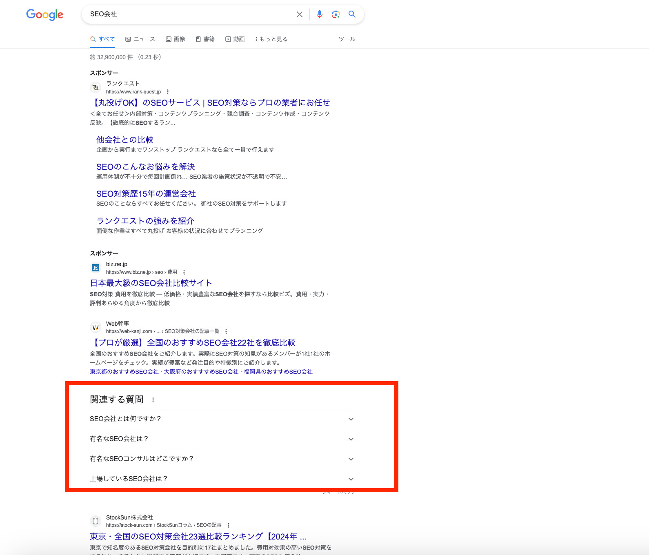
Task: Open the three-dot menu next to 関連する質問
Action: click(x=153, y=400)
